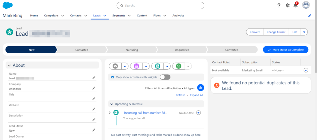Open the setup gear icon

288,6
